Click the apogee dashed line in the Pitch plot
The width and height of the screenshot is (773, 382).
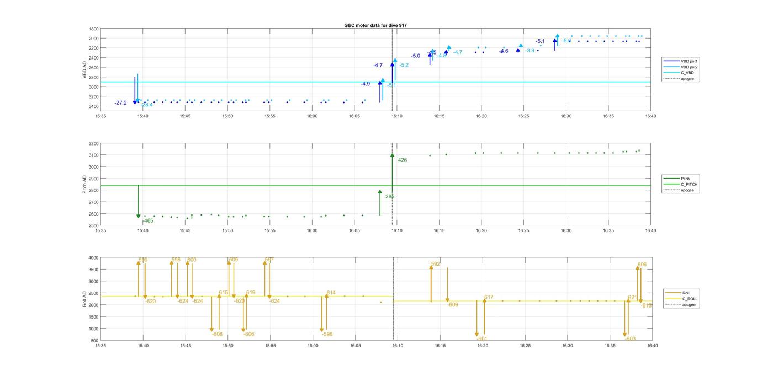coord(393,185)
